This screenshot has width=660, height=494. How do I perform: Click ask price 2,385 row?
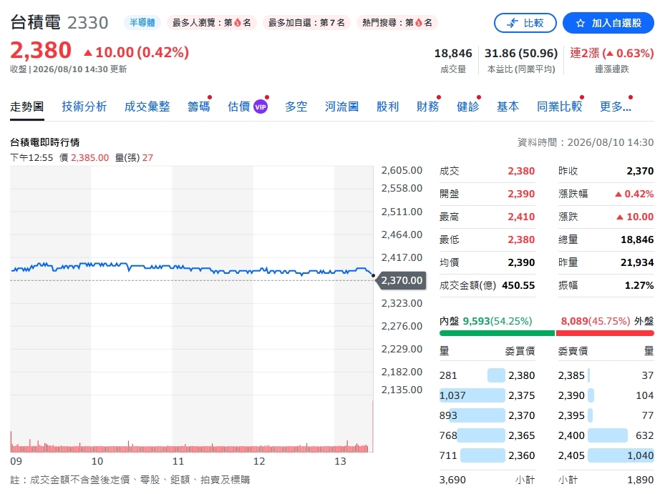point(606,375)
